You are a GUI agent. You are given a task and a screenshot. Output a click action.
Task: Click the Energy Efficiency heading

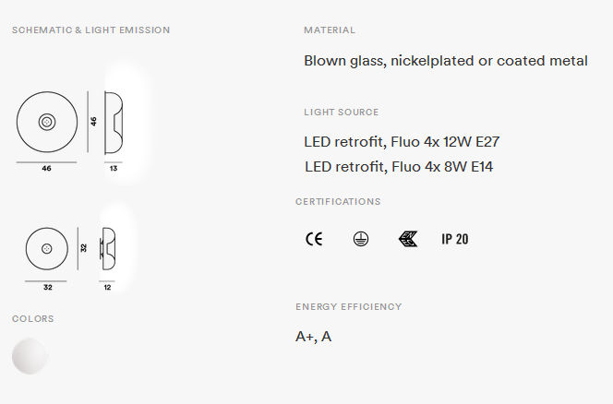pos(349,307)
